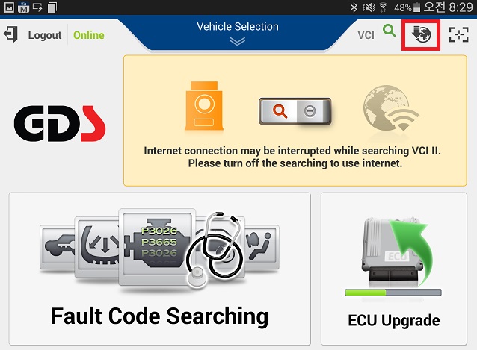Open ECU Upgrade

(394, 269)
